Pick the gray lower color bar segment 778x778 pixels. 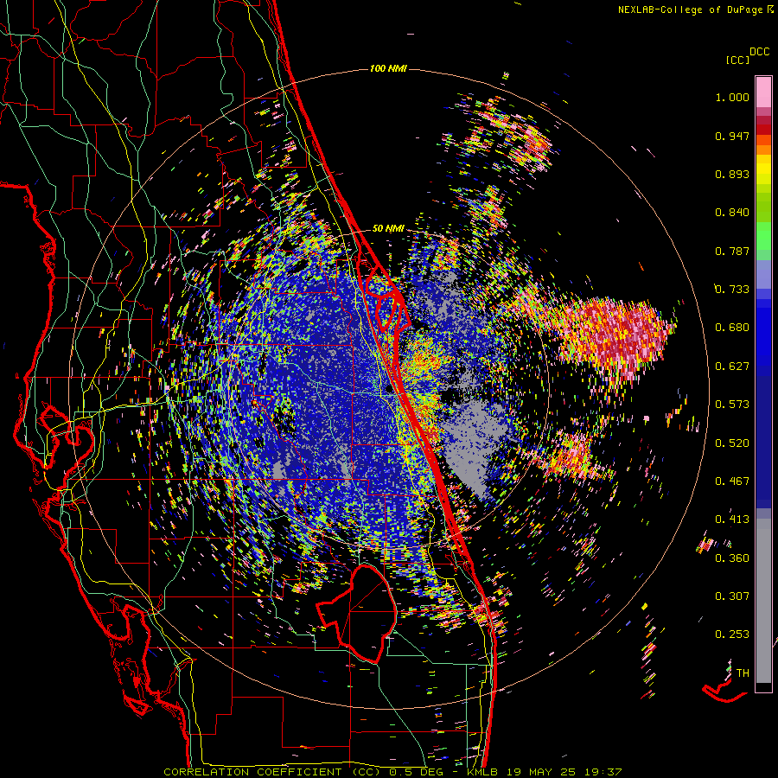coord(763,601)
